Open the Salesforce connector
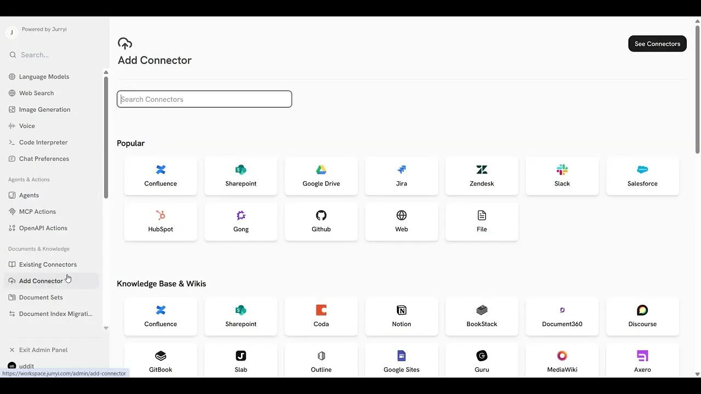 point(642,176)
